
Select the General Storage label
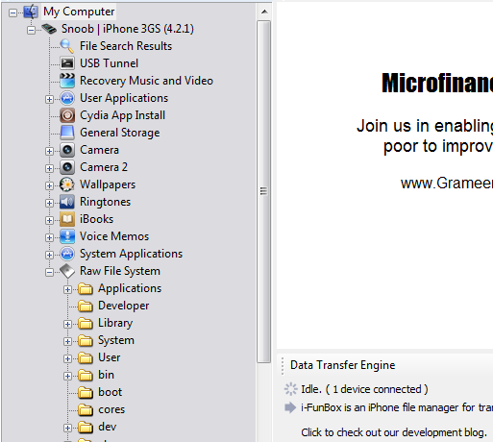click(120, 133)
